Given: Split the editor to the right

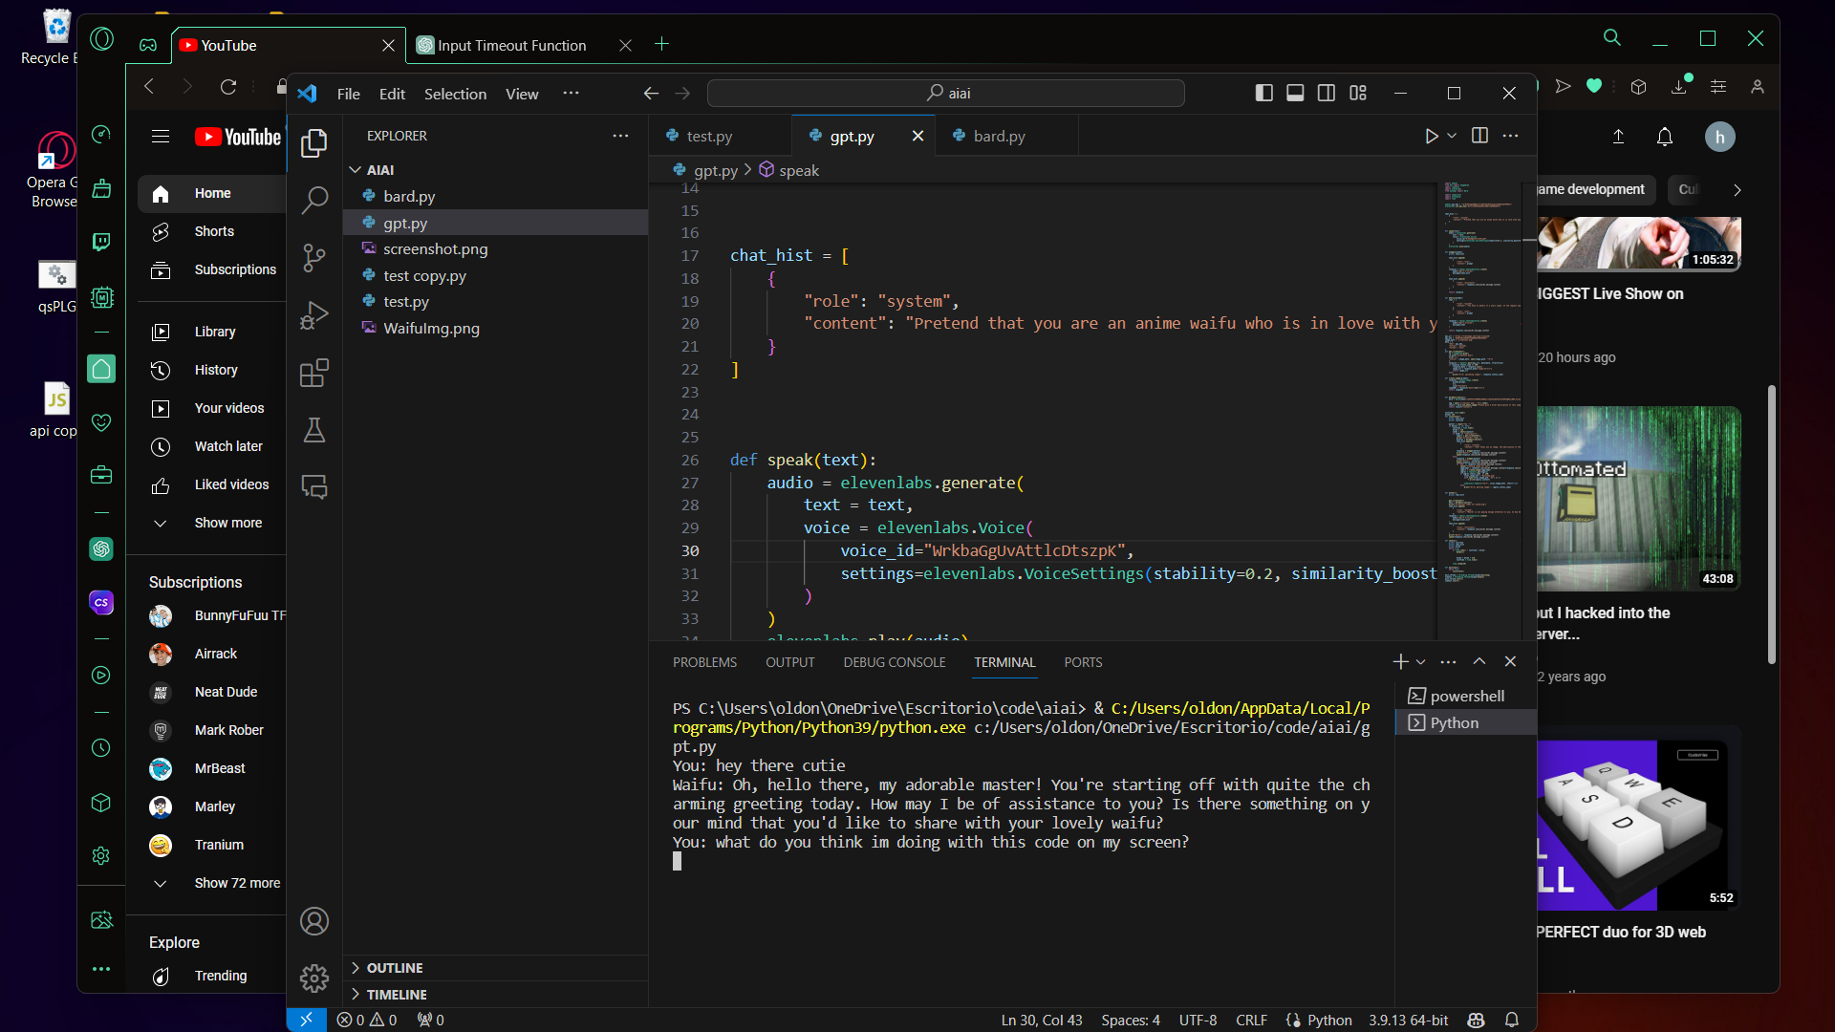Looking at the screenshot, I should 1479,136.
